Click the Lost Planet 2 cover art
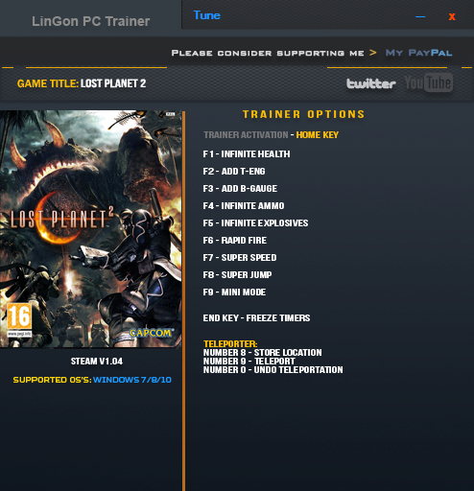Image resolution: width=474 pixels, height=491 pixels. 91,229
